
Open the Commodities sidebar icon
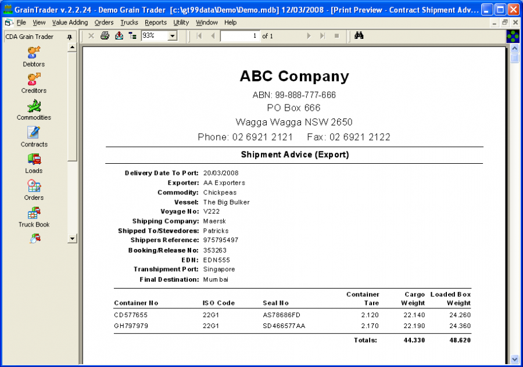pos(34,106)
